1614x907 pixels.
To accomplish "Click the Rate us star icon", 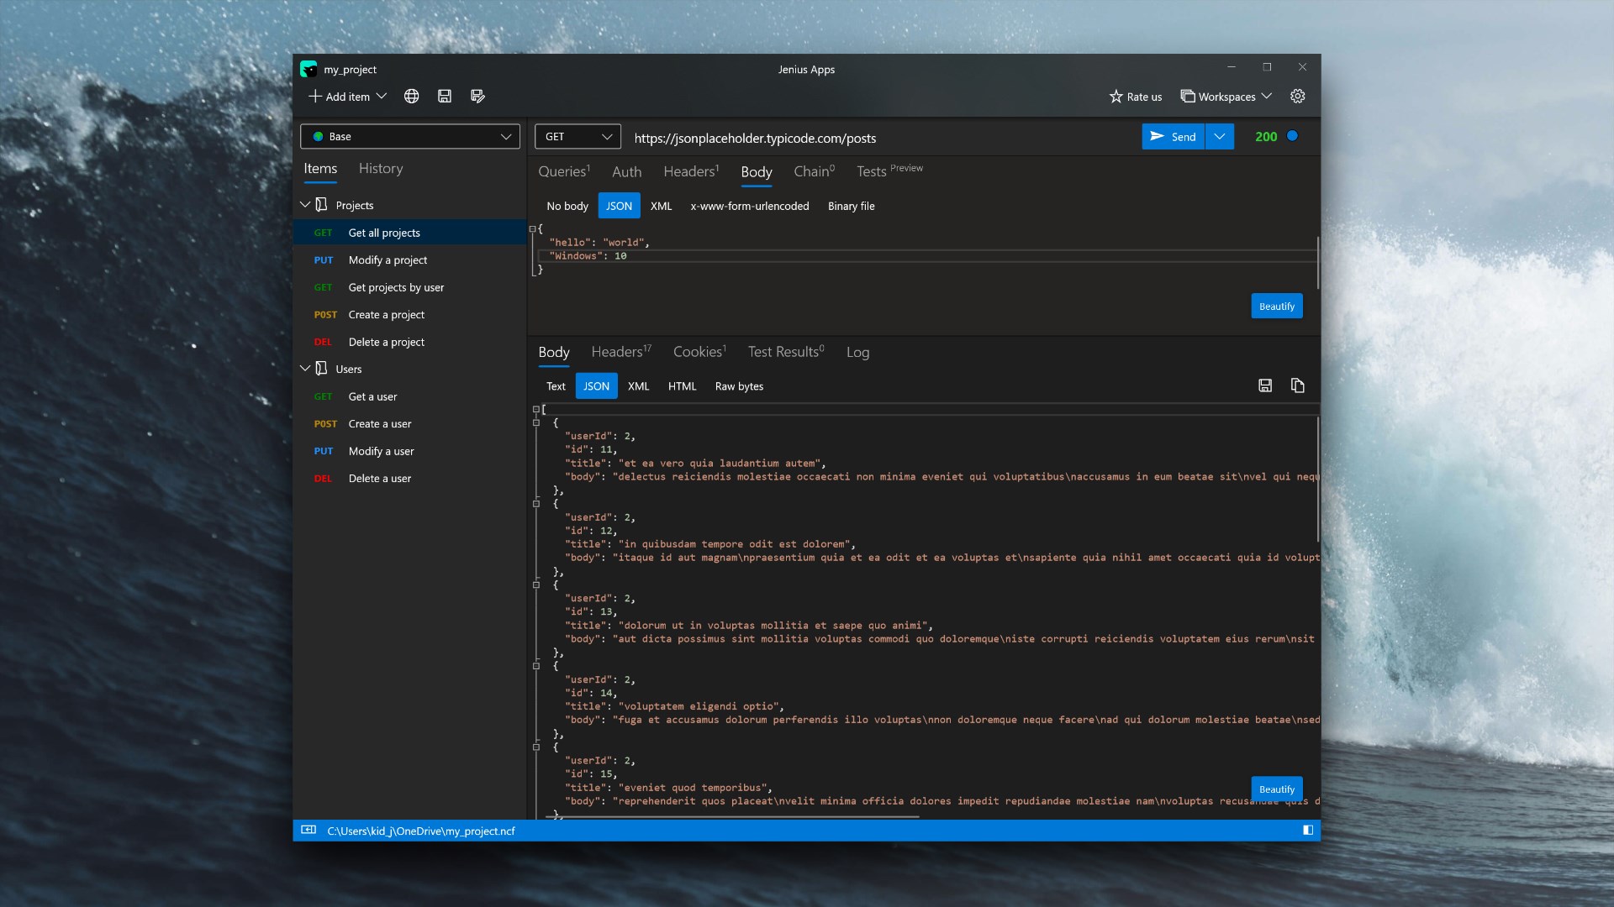I will (1116, 97).
